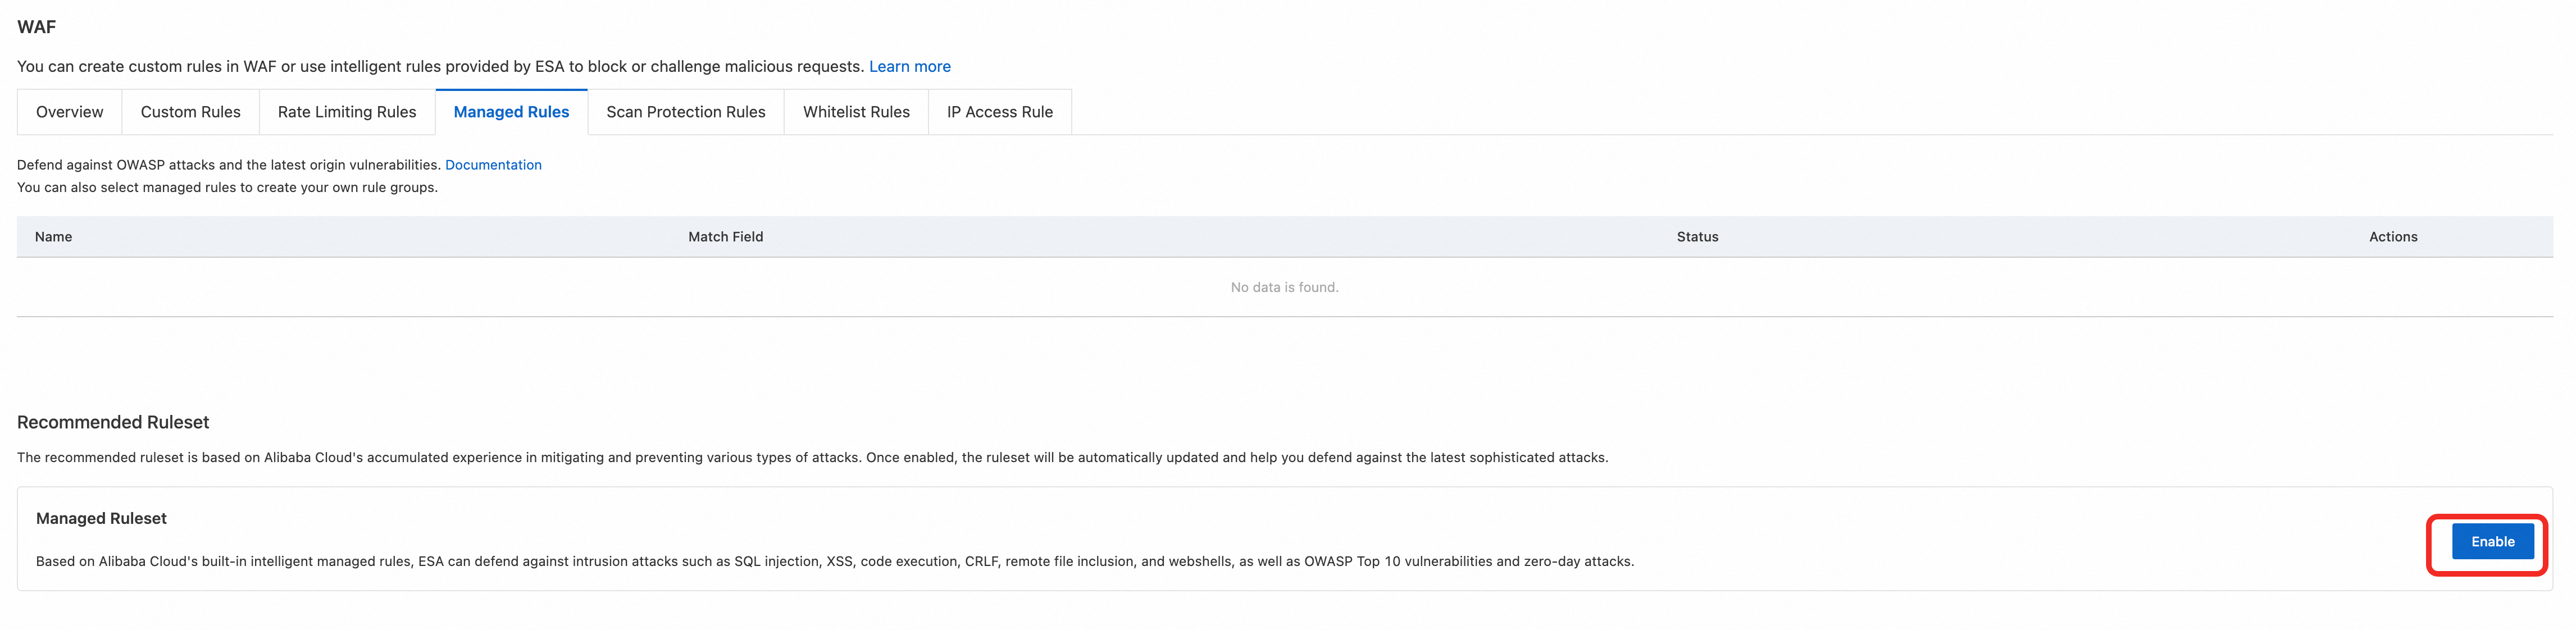Viewport: 2576px width, 630px height.
Task: Click the Name column header
Action: click(x=53, y=237)
